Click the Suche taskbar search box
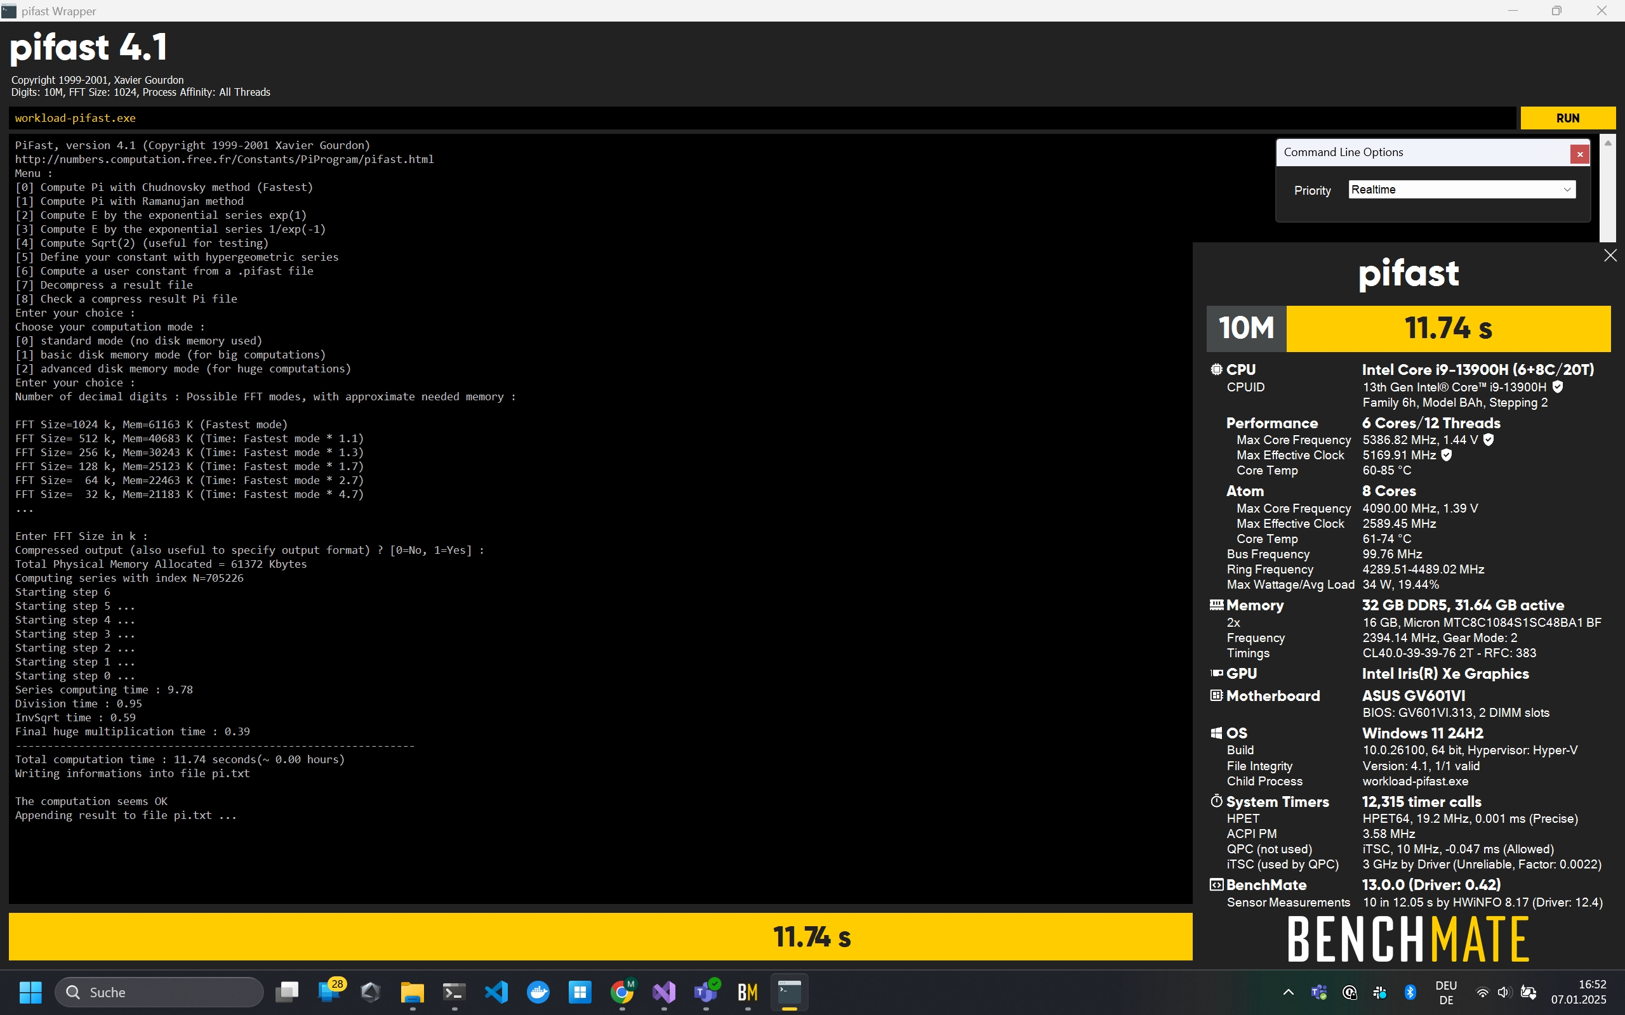 (160, 992)
